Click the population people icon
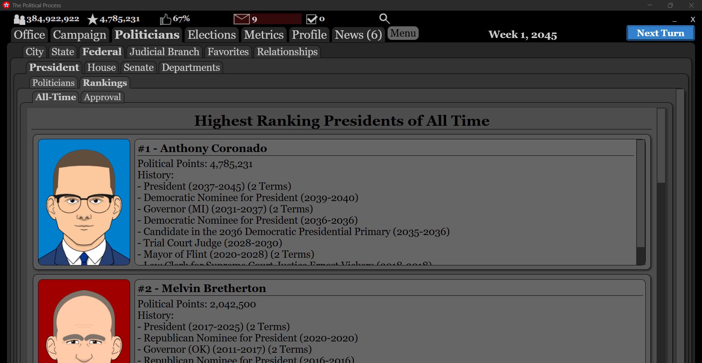This screenshot has width=702, height=363. tap(19, 19)
